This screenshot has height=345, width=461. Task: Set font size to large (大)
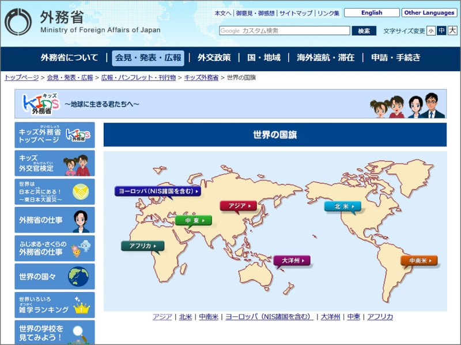coord(452,31)
